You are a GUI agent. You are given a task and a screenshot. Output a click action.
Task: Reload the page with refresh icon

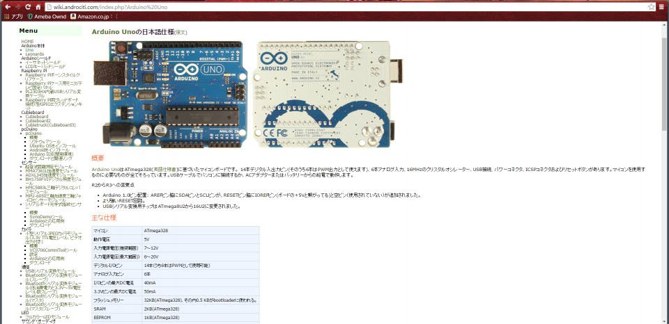pyautogui.click(x=28, y=7)
